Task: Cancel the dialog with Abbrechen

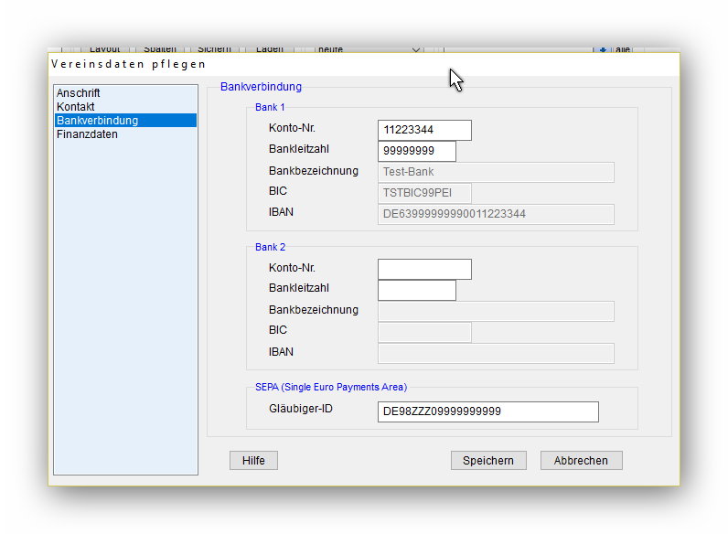Action: click(x=581, y=461)
